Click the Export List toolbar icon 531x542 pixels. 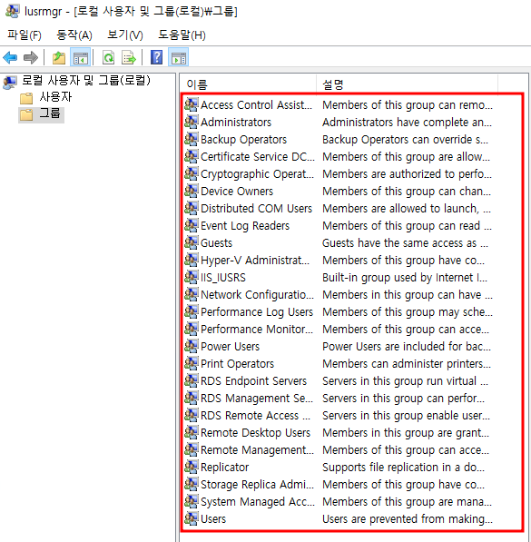pyautogui.click(x=129, y=57)
